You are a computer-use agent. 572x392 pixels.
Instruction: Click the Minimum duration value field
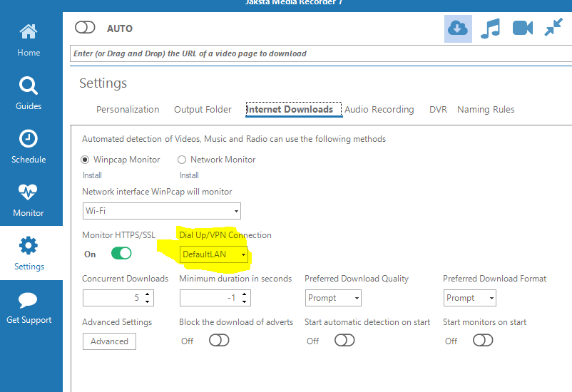point(210,298)
